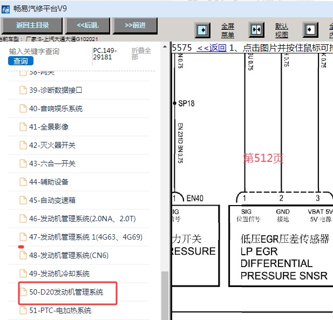Click the document icon beside 51-PTC-电加热系统

tap(23, 310)
